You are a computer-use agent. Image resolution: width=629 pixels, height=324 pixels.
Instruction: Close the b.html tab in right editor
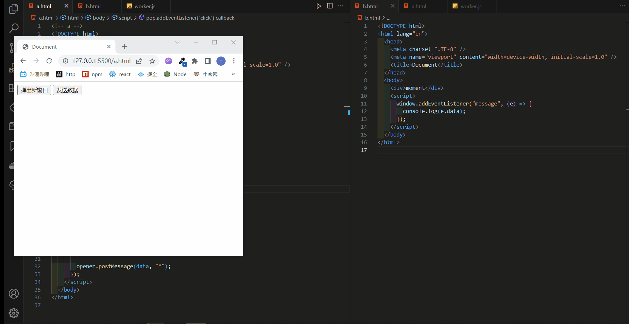point(393,6)
